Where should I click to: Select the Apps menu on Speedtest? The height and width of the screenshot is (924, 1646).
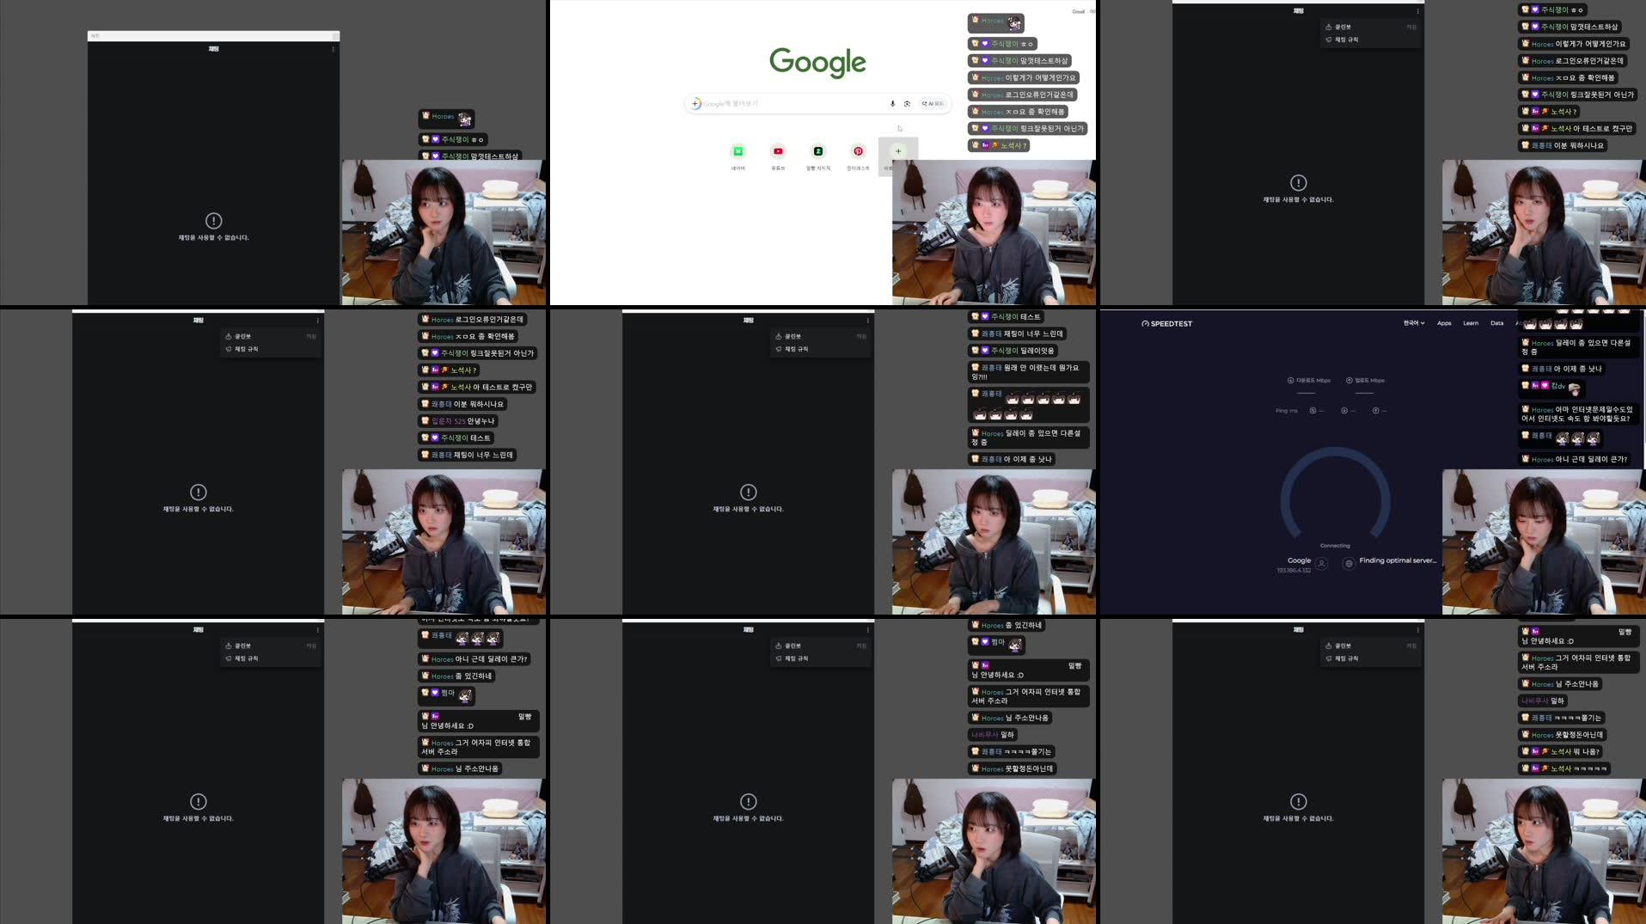(1445, 323)
